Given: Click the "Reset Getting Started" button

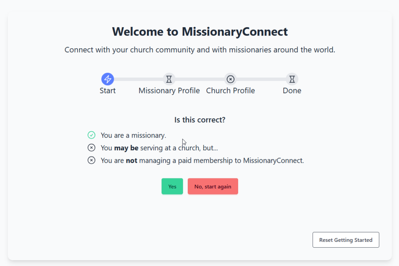Looking at the screenshot, I should click(346, 240).
